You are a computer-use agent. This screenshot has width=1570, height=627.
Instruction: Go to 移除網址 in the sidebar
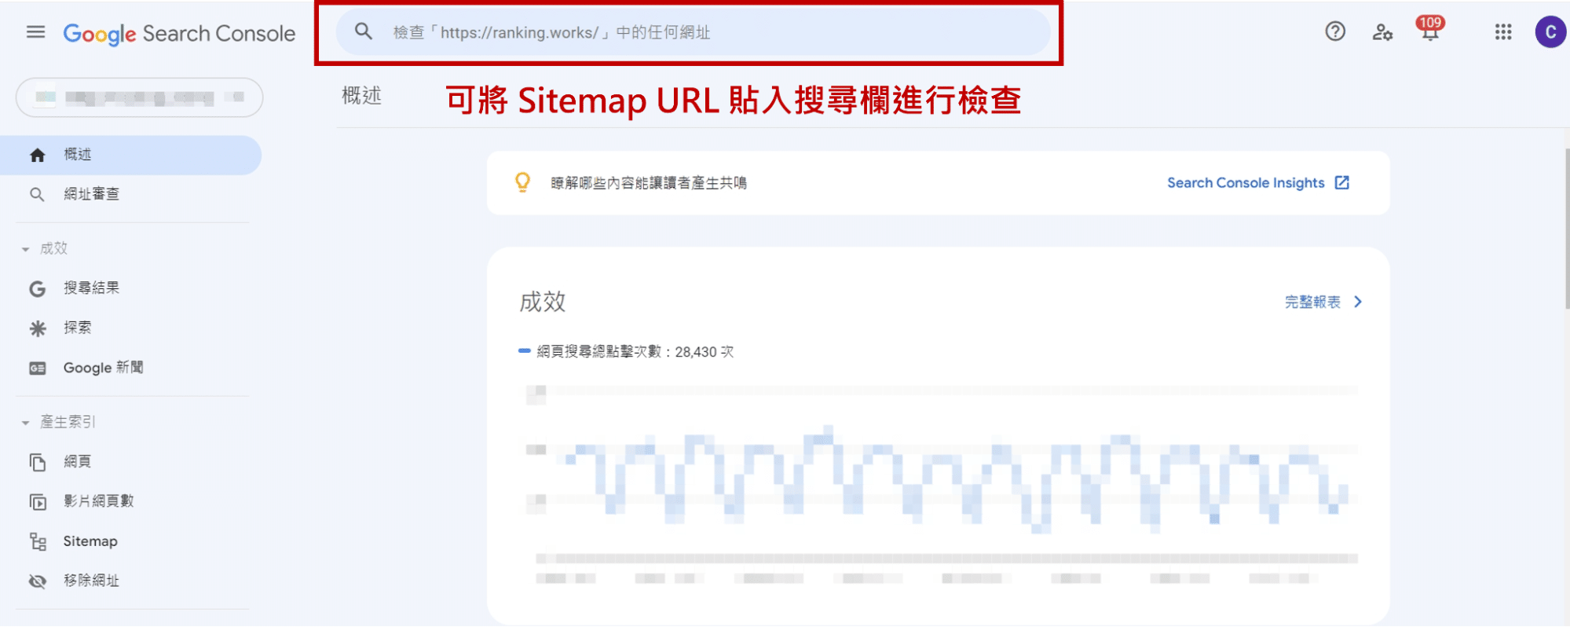click(x=91, y=581)
